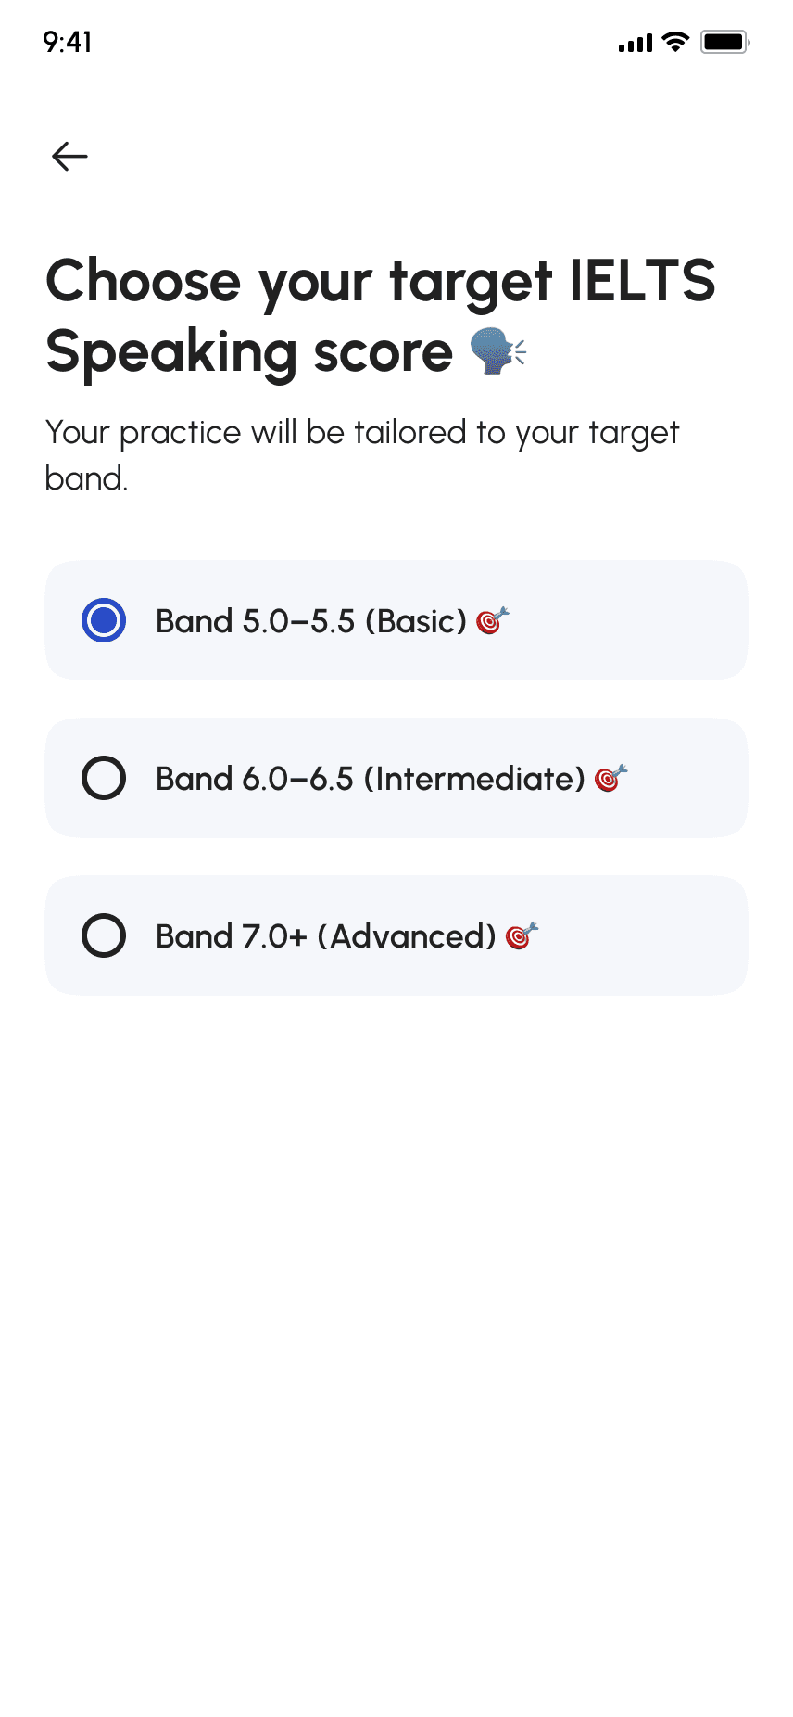Tap the Band 5.0–5.5 (Basic) option card
The width and height of the screenshot is (793, 1717).
click(x=396, y=620)
